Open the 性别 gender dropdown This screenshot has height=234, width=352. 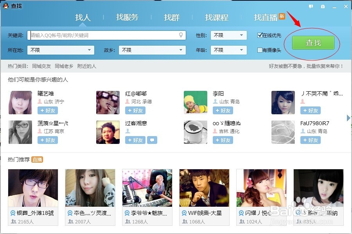click(228, 35)
